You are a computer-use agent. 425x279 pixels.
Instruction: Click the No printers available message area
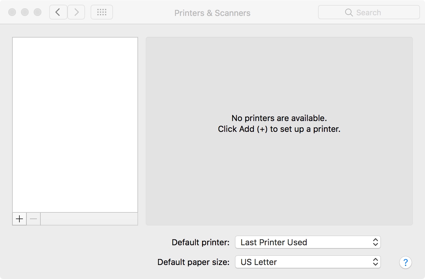coord(279,123)
